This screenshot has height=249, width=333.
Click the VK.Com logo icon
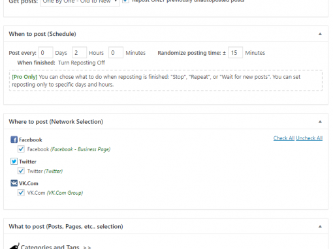coord(14,183)
